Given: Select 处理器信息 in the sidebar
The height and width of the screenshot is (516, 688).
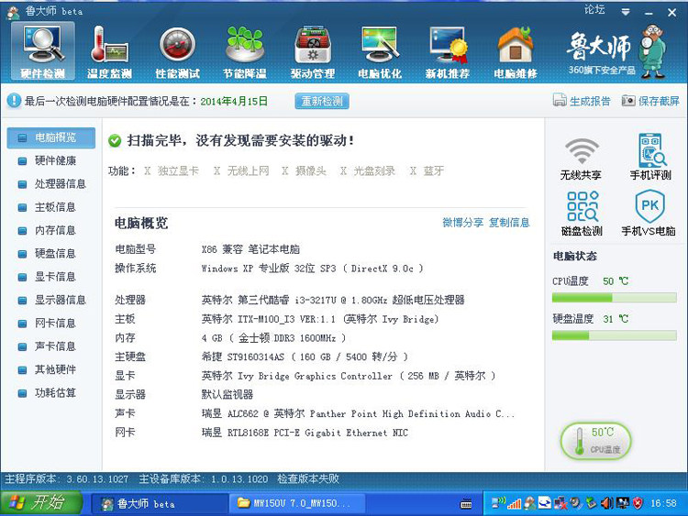Looking at the screenshot, I should [60, 184].
